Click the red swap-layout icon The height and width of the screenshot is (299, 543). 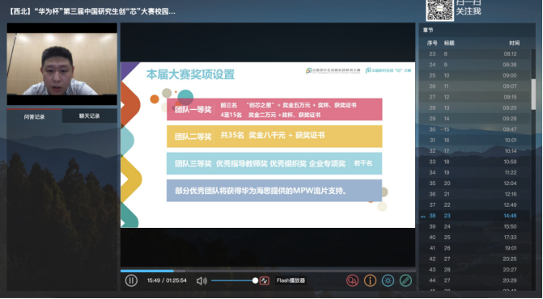tap(265, 280)
